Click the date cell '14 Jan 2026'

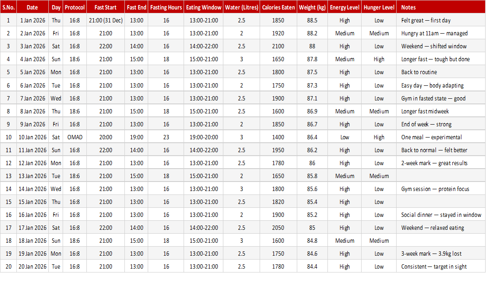click(32, 189)
